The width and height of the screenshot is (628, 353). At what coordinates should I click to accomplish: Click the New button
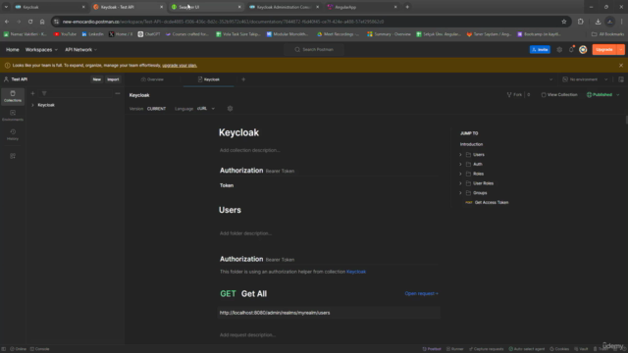(x=96, y=79)
